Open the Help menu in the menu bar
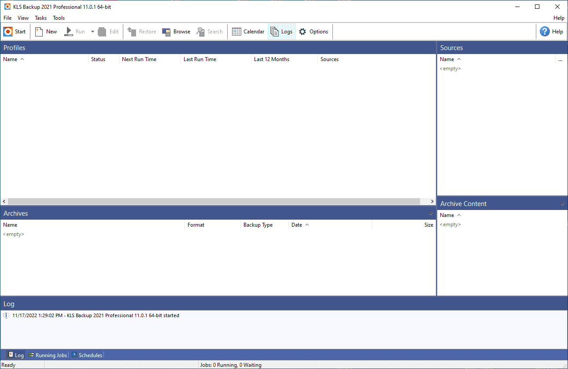The height and width of the screenshot is (369, 568). (559, 18)
